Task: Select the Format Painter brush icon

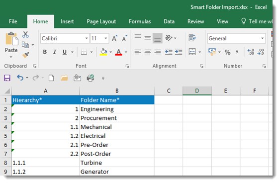Action: click(26, 55)
